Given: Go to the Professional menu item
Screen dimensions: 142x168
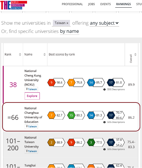Looking at the screenshot, I should pyautogui.click(x=72, y=4).
